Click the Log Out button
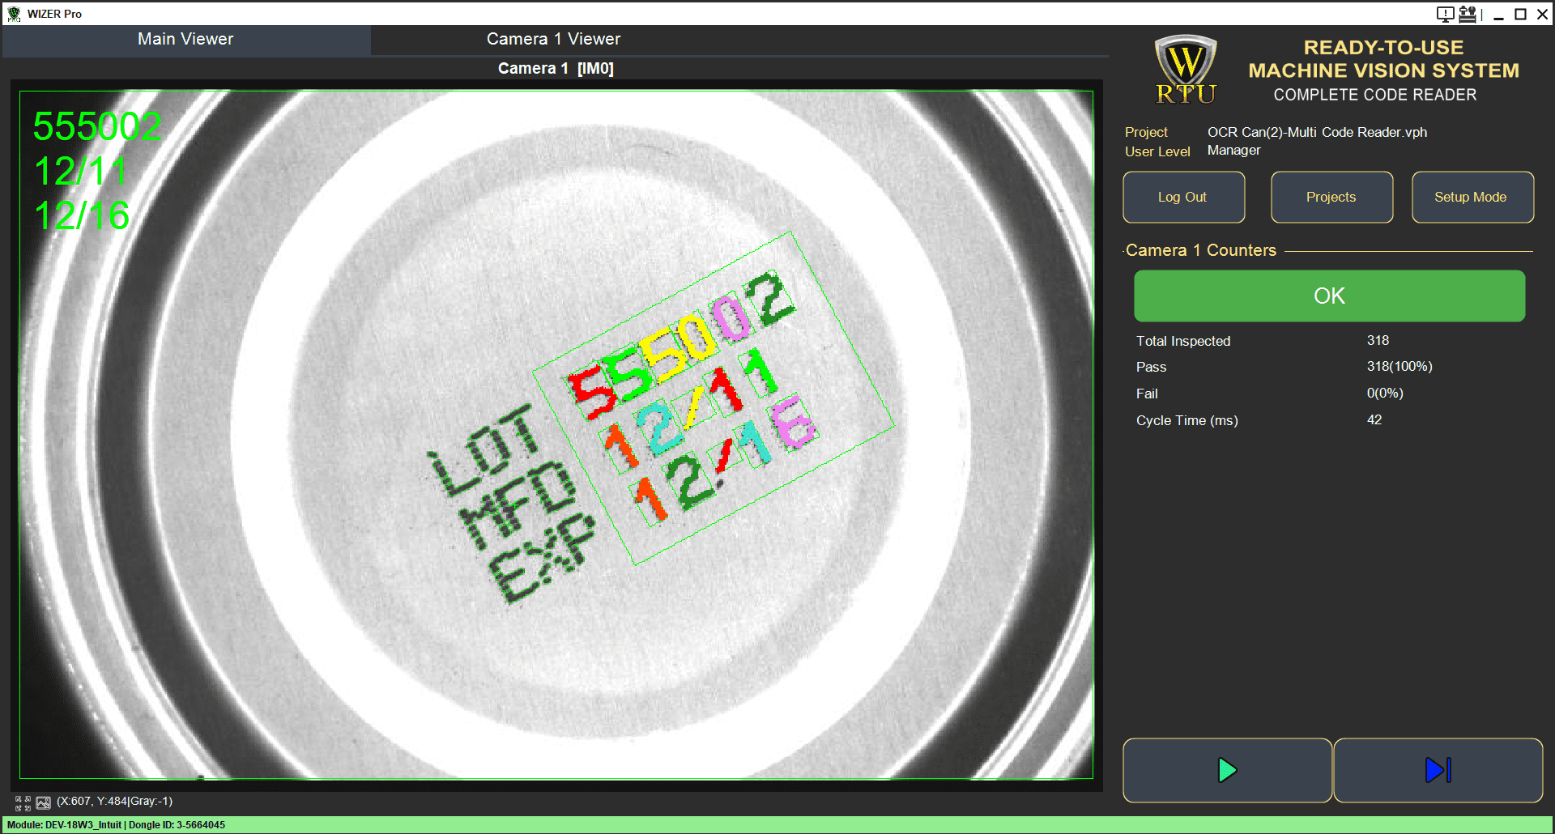Image resolution: width=1555 pixels, height=834 pixels. tap(1183, 198)
